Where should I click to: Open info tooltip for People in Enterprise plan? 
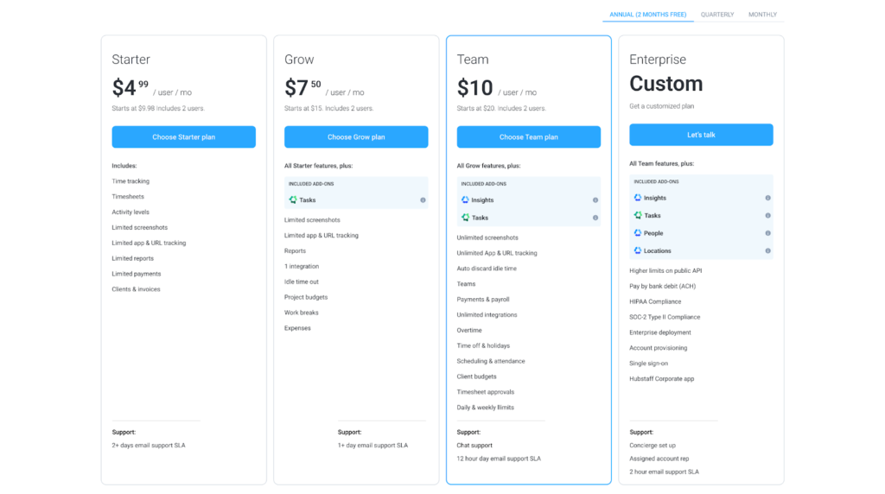pyautogui.click(x=767, y=233)
